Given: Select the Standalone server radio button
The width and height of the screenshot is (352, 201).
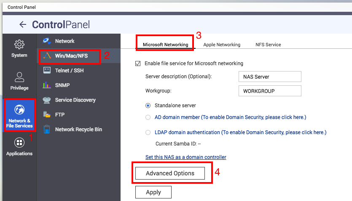Looking at the screenshot, I should pos(148,106).
